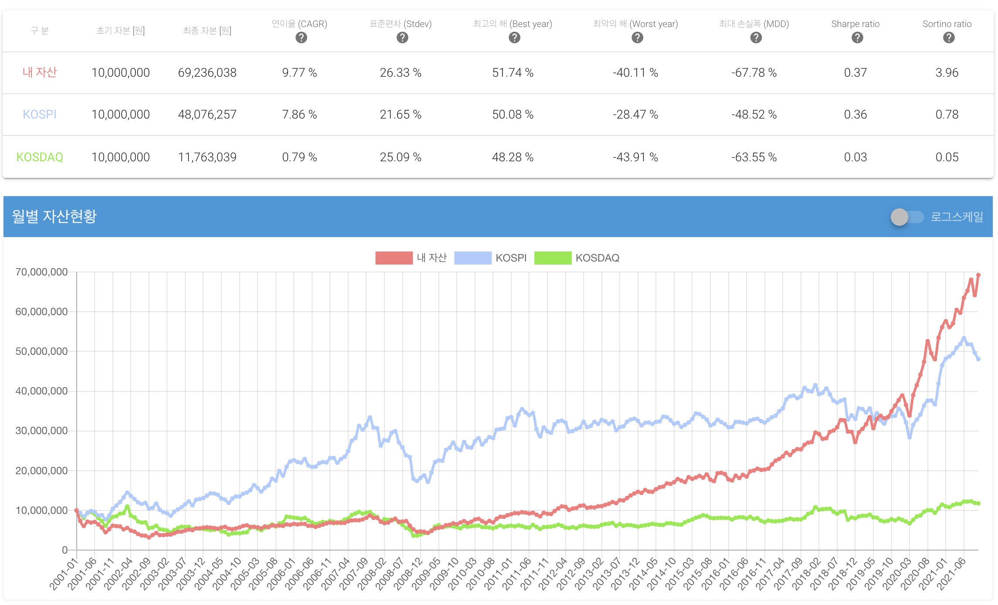Screen dimensions: 998x605
Task: Show the Sharpe ratio help icon
Action: tap(857, 38)
